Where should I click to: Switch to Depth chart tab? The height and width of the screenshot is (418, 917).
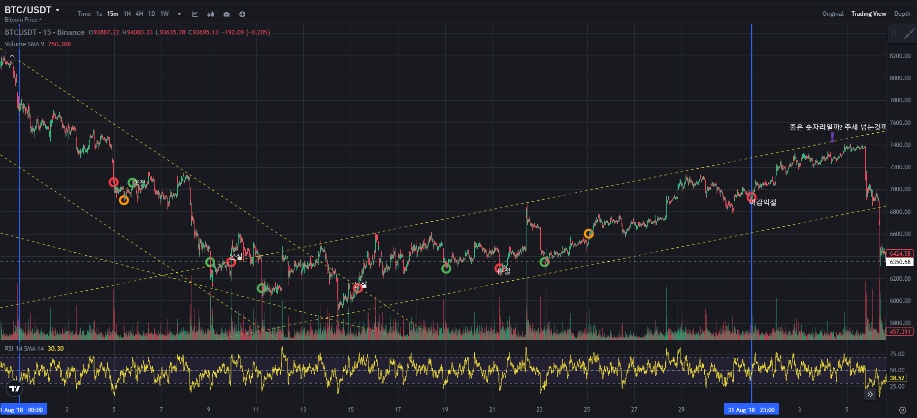(902, 14)
